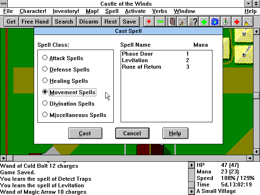The image size is (260, 195).
Task: Click the detect traps warning spiral icon
Action: [x=248, y=22]
